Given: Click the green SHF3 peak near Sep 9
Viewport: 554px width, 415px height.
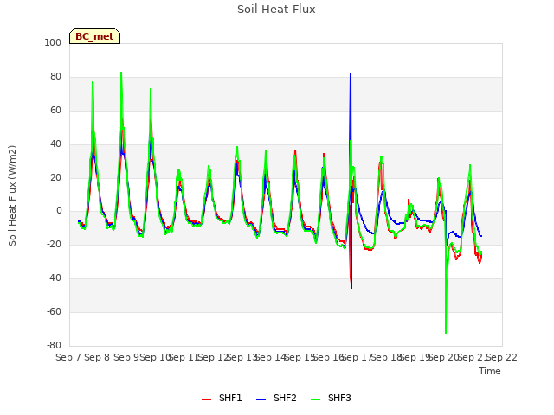Looking at the screenshot, I should coord(121,73).
